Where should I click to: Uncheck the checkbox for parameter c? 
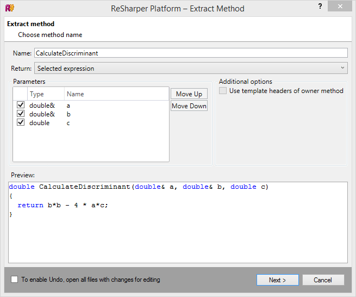21,122
